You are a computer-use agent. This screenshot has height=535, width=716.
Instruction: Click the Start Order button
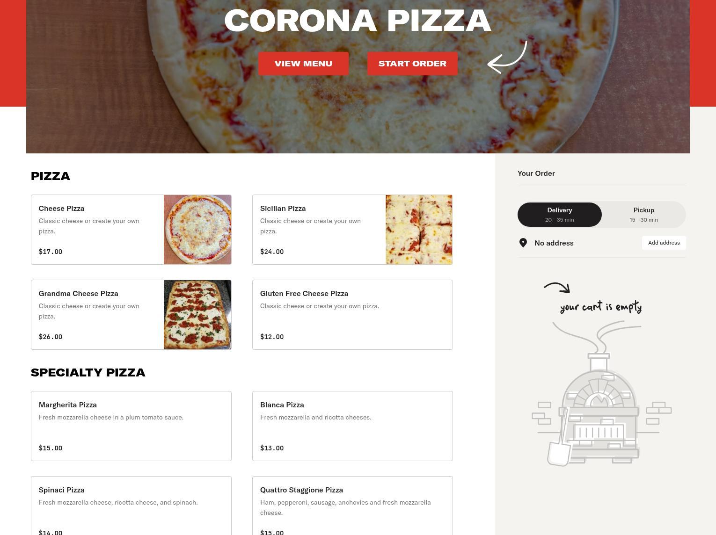point(412,64)
